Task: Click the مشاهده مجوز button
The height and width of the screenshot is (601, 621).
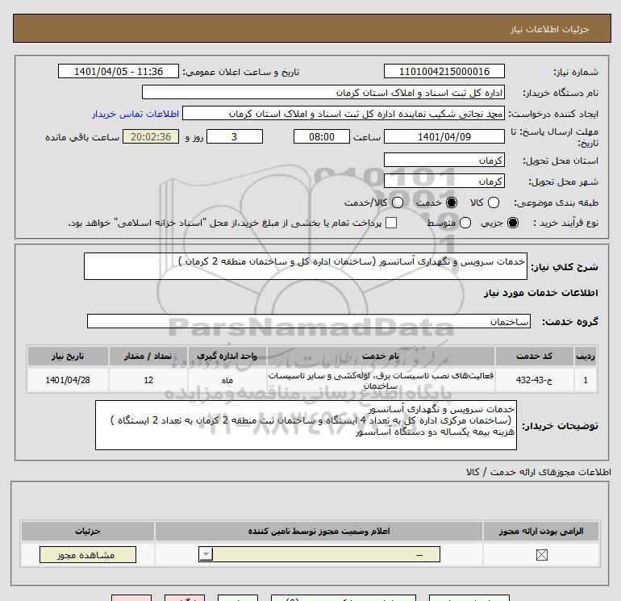Action: (88, 555)
